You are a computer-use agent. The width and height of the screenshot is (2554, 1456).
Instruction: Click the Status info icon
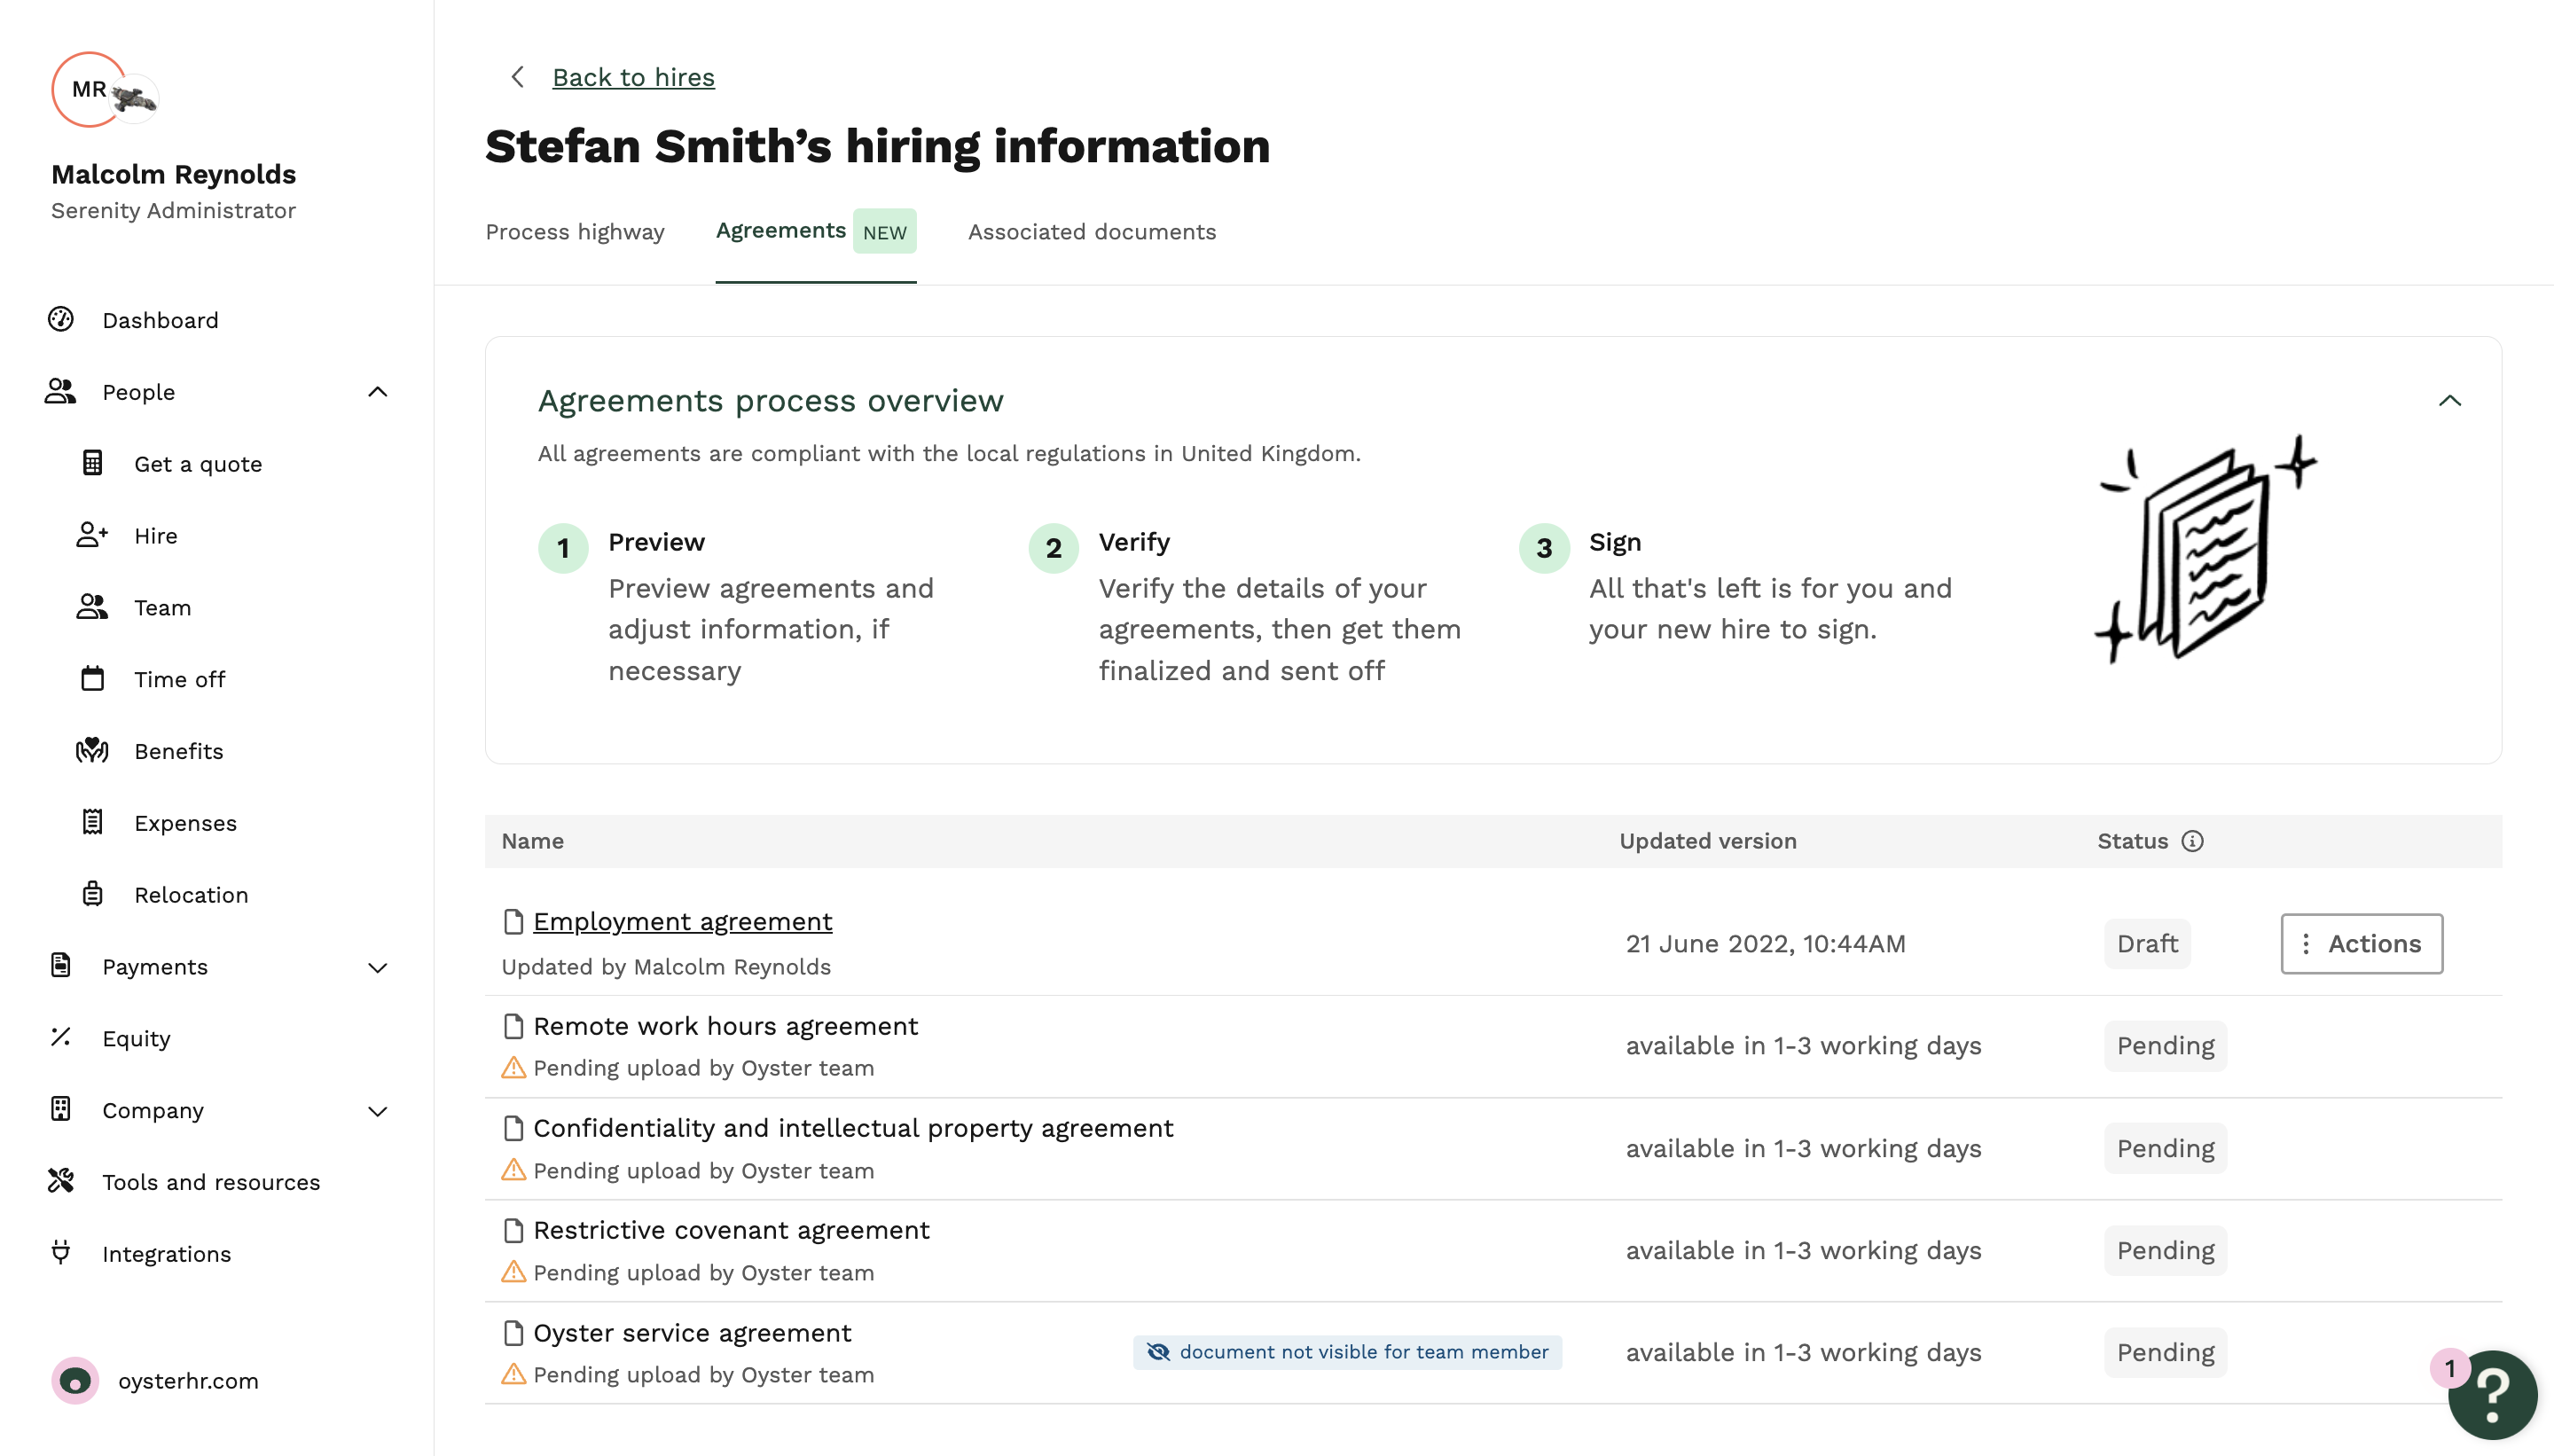[x=2192, y=841]
